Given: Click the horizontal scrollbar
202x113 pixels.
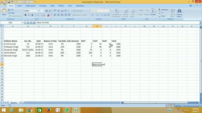Looking at the screenshot, I should pos(156,103).
